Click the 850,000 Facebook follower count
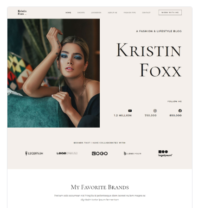 point(175,116)
